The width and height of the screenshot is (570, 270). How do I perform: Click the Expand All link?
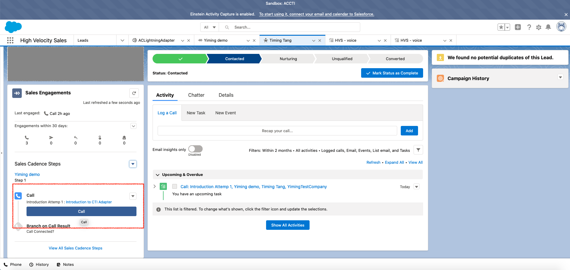(x=395, y=162)
